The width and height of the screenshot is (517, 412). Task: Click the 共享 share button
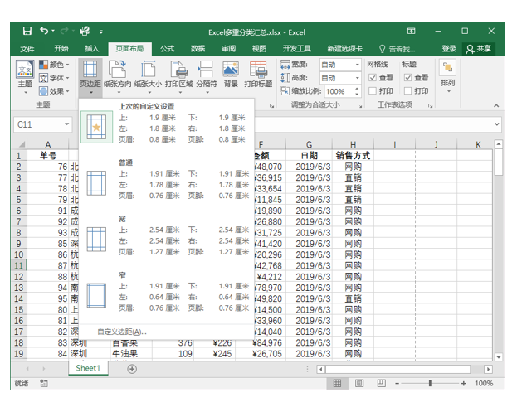(x=479, y=49)
